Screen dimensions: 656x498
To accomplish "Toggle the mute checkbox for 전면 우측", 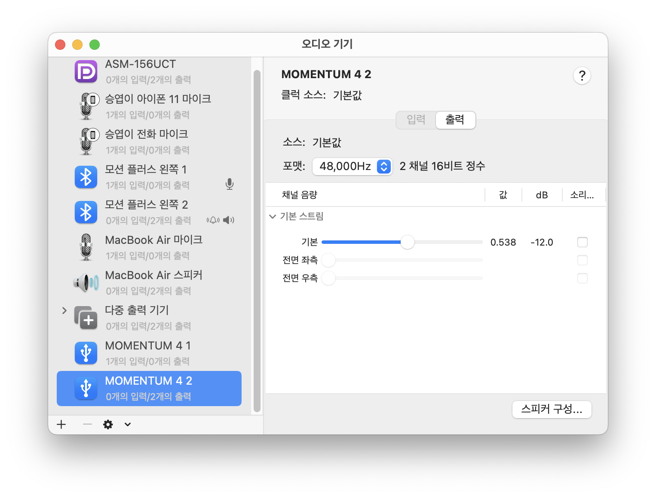I will click(x=582, y=278).
